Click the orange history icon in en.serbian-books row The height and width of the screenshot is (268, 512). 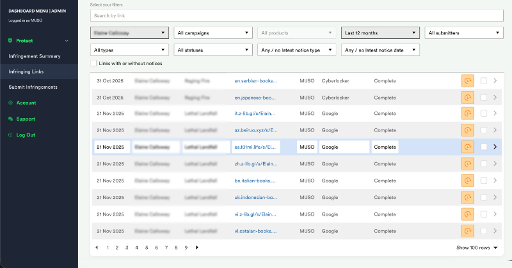[468, 81]
